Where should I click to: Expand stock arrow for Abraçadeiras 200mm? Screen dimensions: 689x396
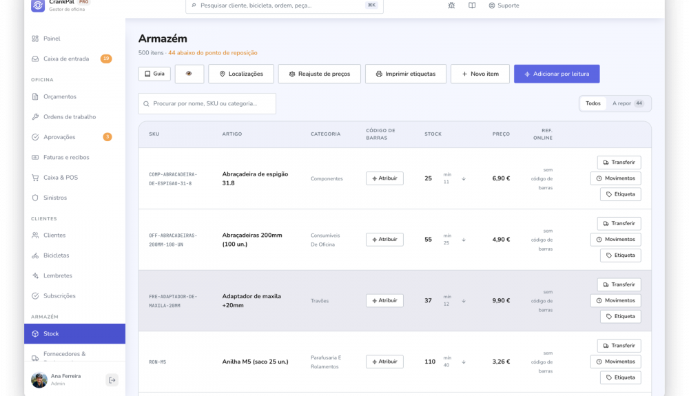pyautogui.click(x=464, y=240)
